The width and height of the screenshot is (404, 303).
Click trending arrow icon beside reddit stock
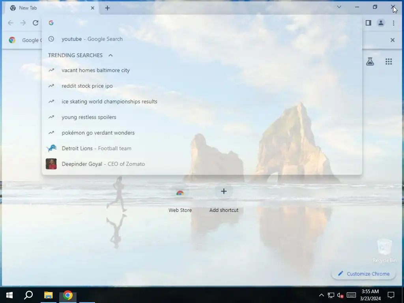point(51,86)
